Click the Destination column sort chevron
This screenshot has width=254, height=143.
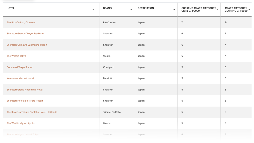coord(174,10)
